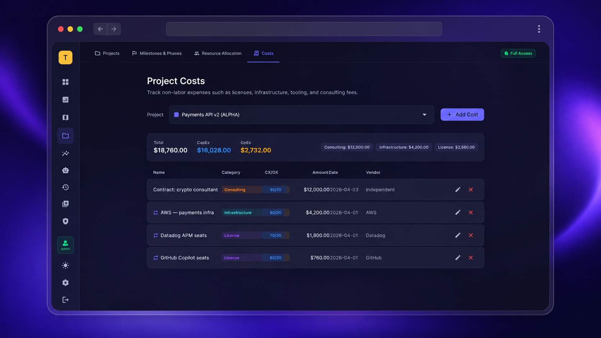
Task: Click the Project dropdown arrow
Action: pyautogui.click(x=425, y=115)
